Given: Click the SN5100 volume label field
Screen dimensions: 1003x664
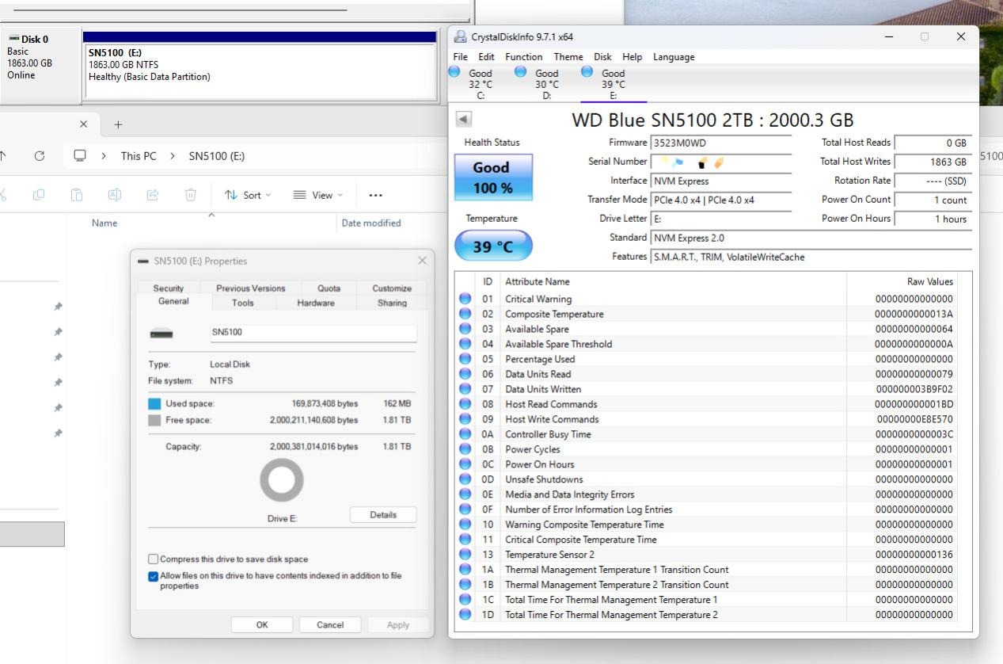Looking at the screenshot, I should point(313,333).
